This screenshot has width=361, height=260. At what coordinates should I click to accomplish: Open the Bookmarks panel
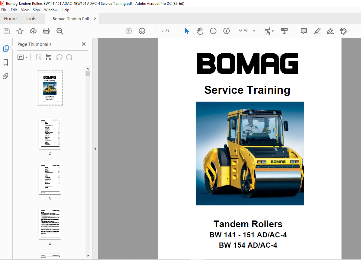[6, 62]
